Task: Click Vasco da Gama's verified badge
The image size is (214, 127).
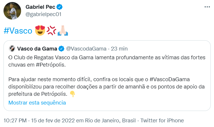Action: 62,48
